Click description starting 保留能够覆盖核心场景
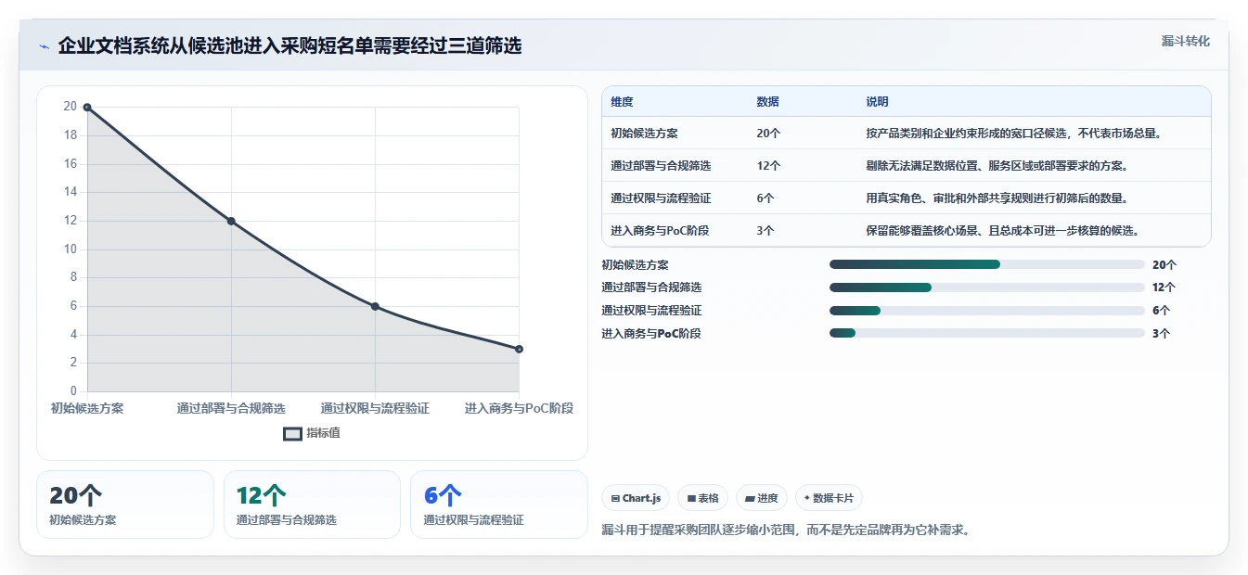The height and width of the screenshot is (575, 1248). (x=1003, y=231)
